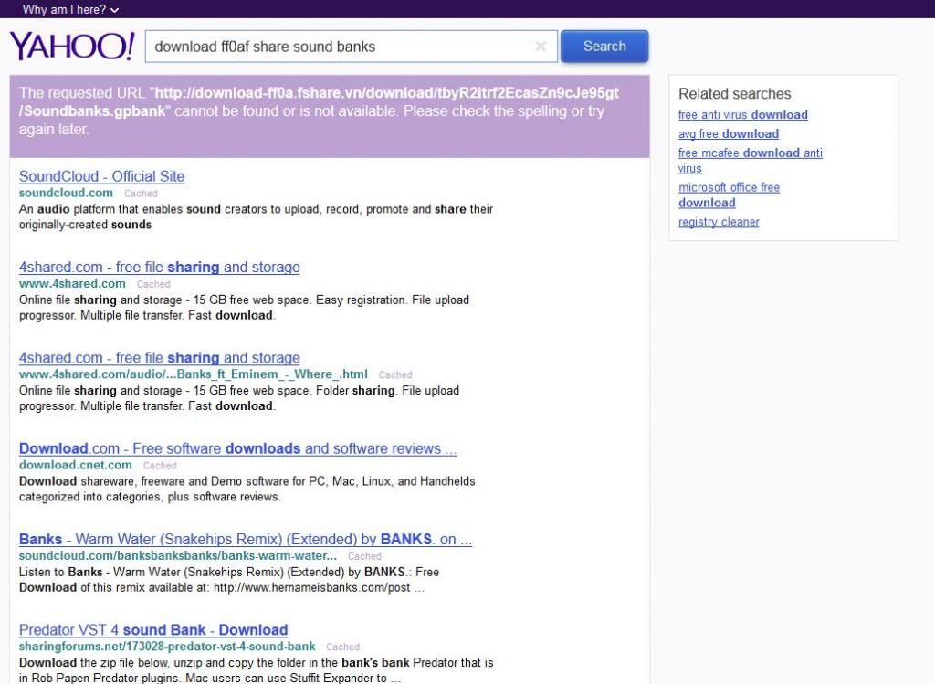Screen dimensions: 935x684
Task: Open 'Predator VST 4 sound Bank - Download' result
Action: coord(153,630)
